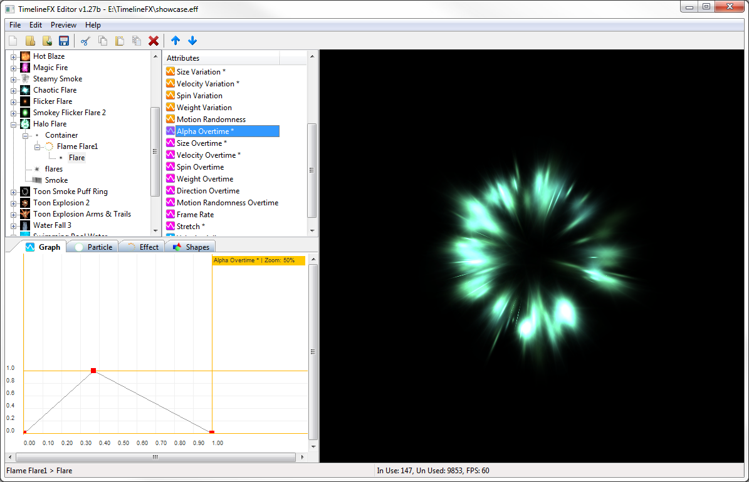The width and height of the screenshot is (749, 482).
Task: Select the graph start node at 0.00
Action: 25,433
